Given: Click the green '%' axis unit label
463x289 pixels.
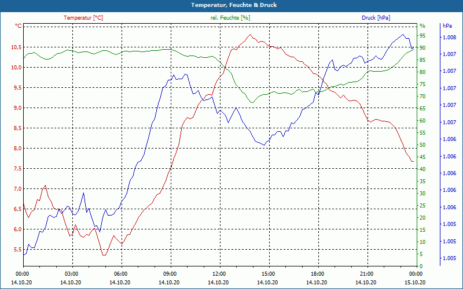Looking at the screenshot, I should [422, 26].
